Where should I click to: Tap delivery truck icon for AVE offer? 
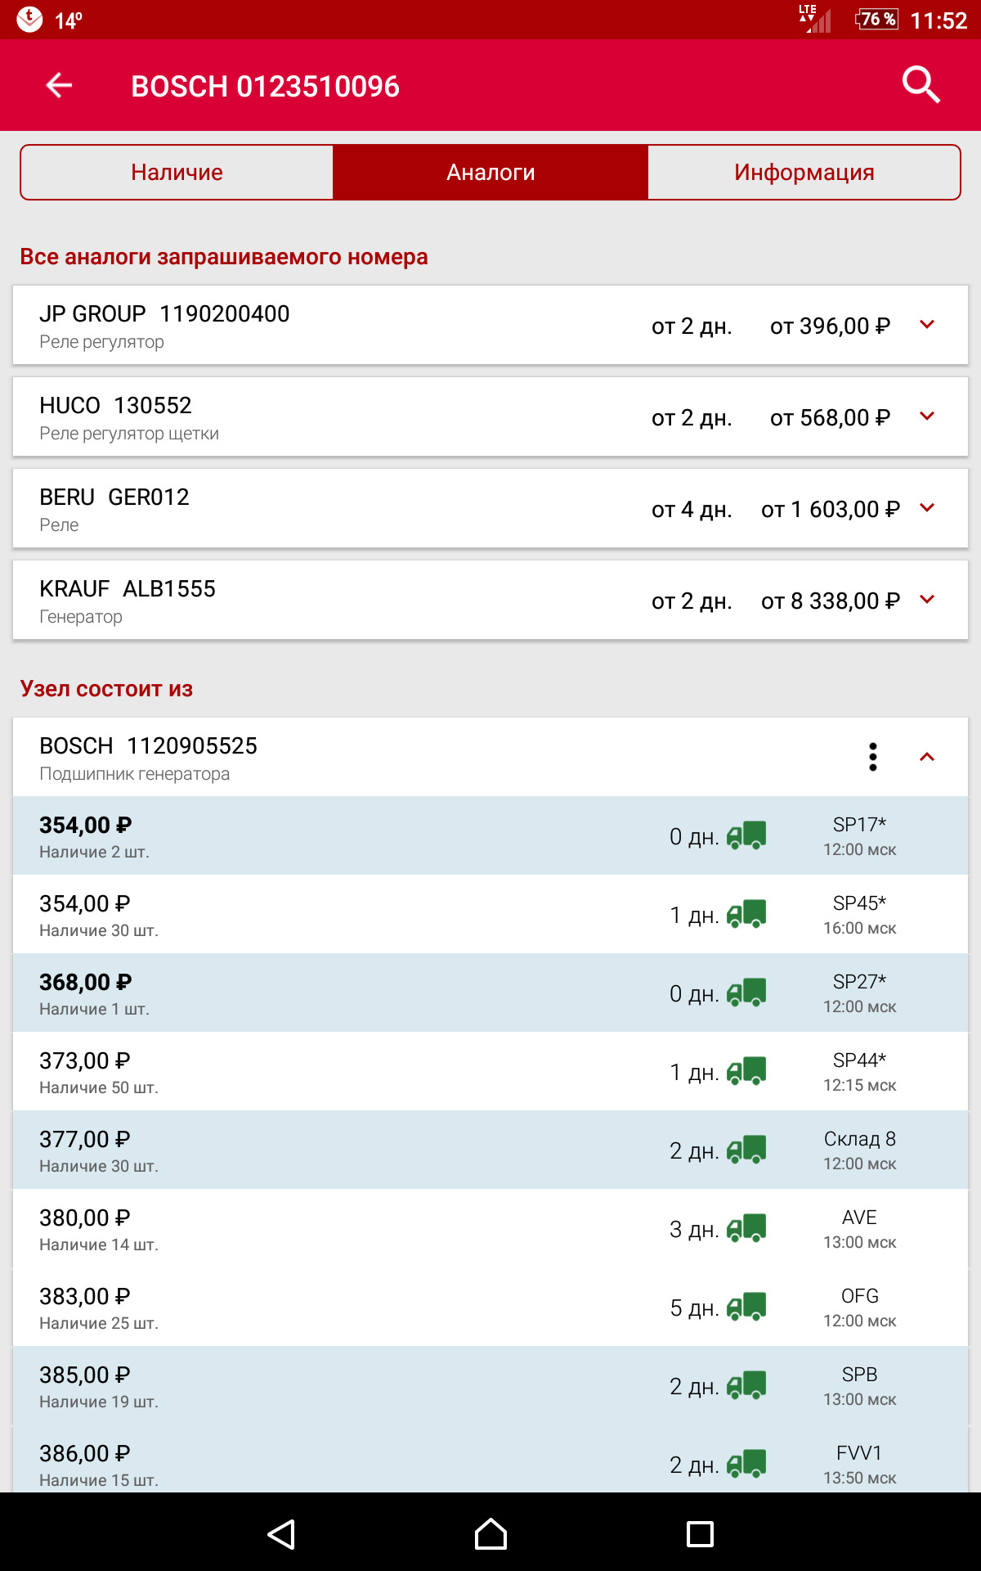[x=746, y=1228]
